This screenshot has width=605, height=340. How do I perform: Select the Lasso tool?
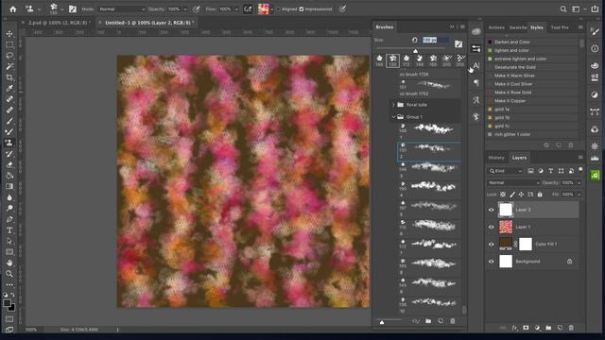click(9, 56)
